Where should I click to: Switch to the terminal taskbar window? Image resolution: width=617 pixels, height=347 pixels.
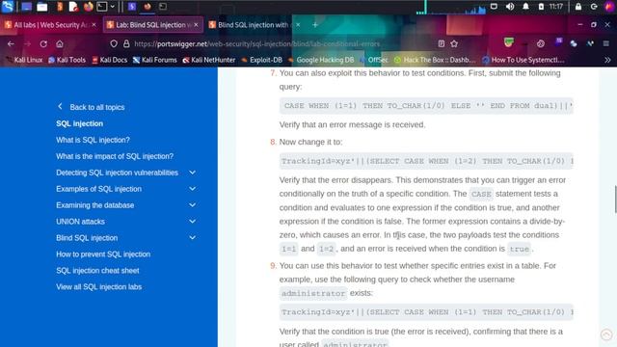(x=163, y=7)
